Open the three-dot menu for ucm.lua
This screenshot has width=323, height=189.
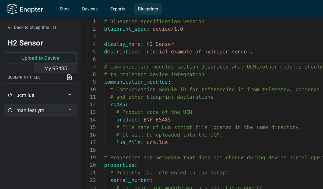click(69, 95)
